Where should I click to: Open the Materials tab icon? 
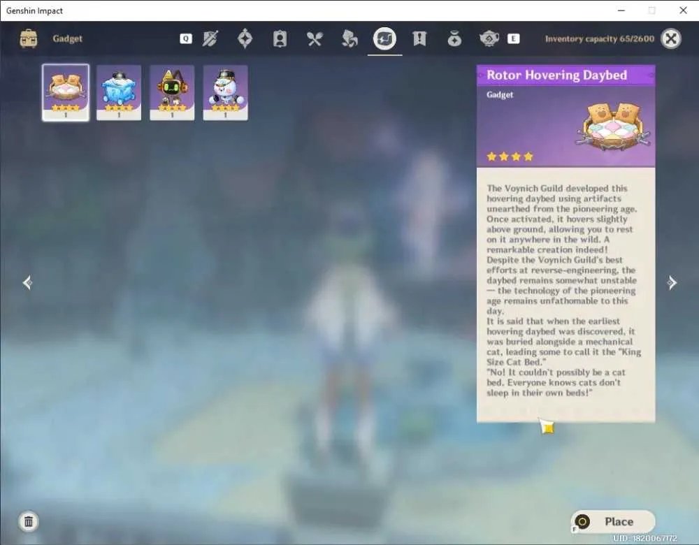[349, 38]
